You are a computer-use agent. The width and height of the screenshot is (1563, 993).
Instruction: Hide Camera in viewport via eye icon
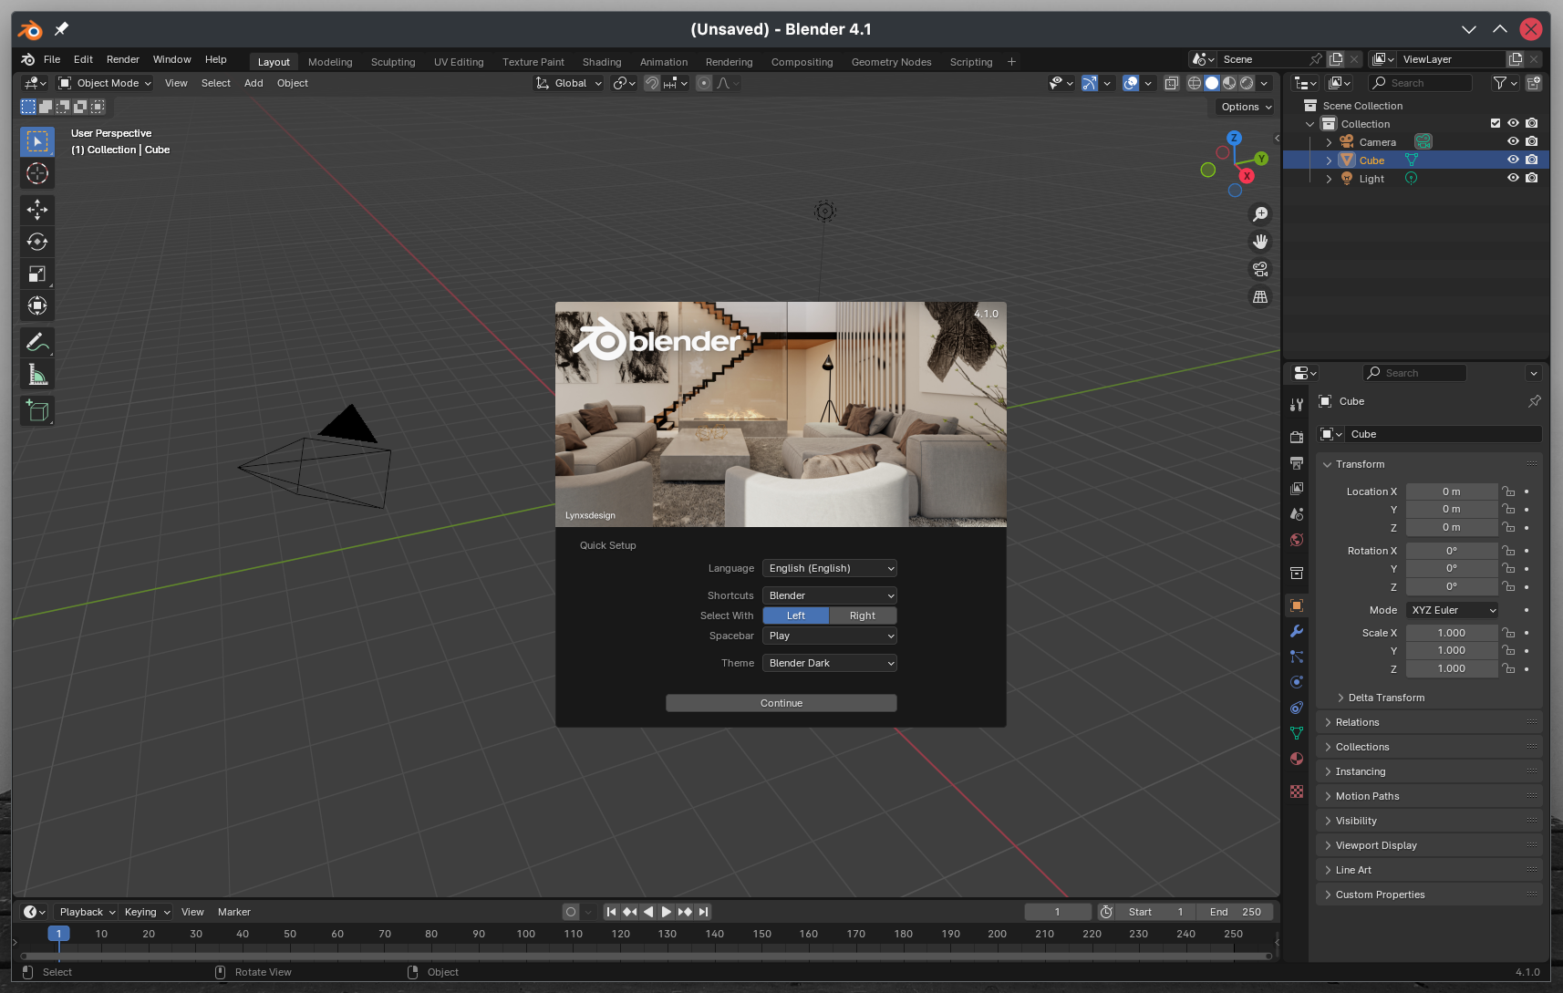(1513, 141)
